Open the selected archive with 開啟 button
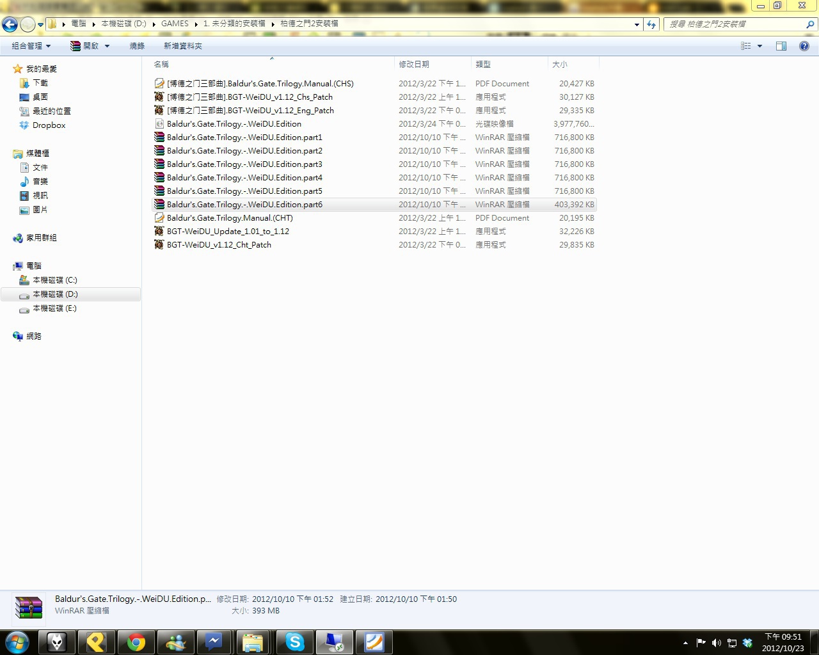The width and height of the screenshot is (819, 655). [x=84, y=46]
